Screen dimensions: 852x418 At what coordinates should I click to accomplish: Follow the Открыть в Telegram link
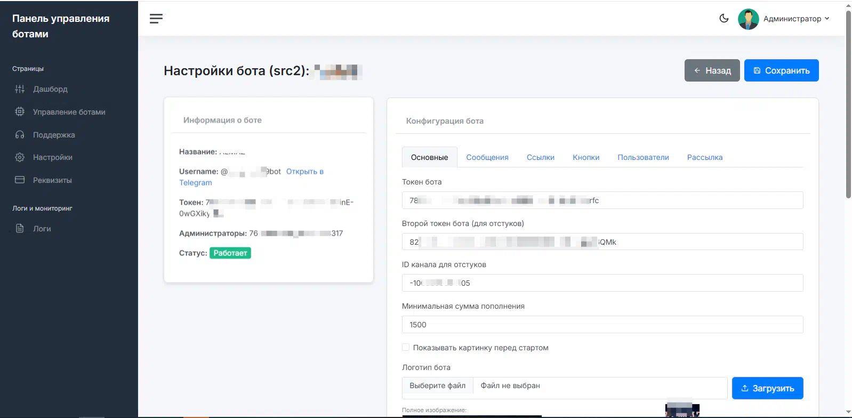coord(304,172)
